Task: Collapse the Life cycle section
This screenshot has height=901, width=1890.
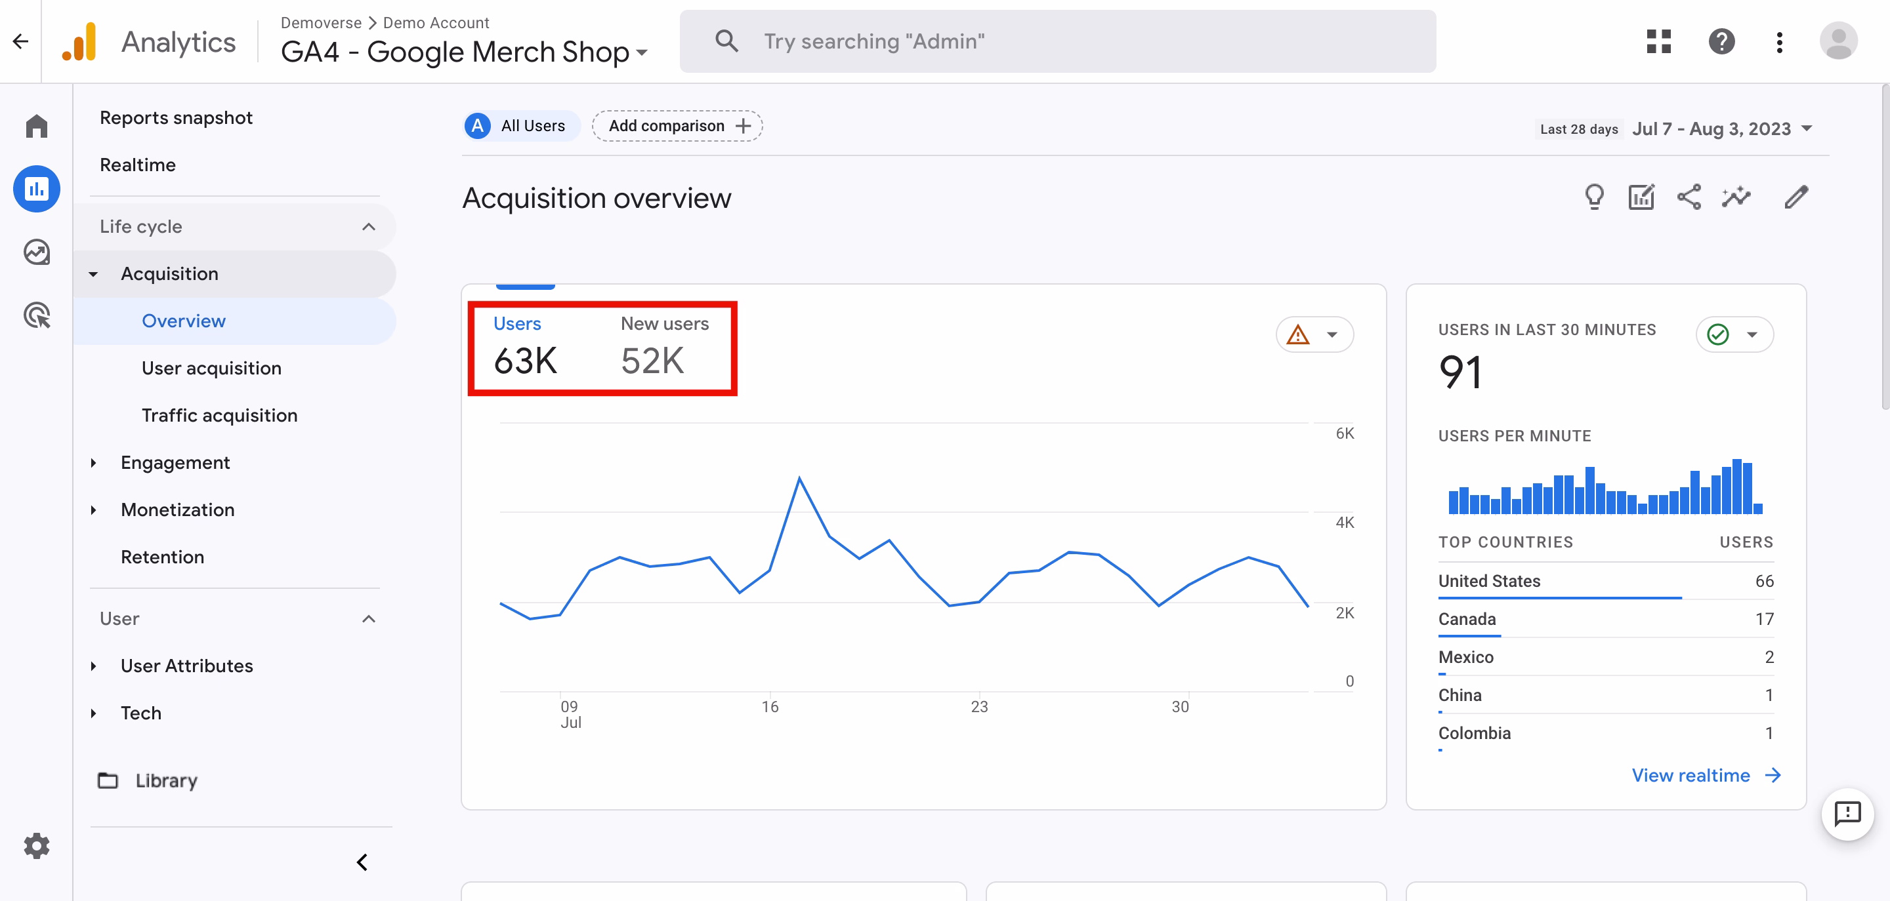Action: [368, 226]
